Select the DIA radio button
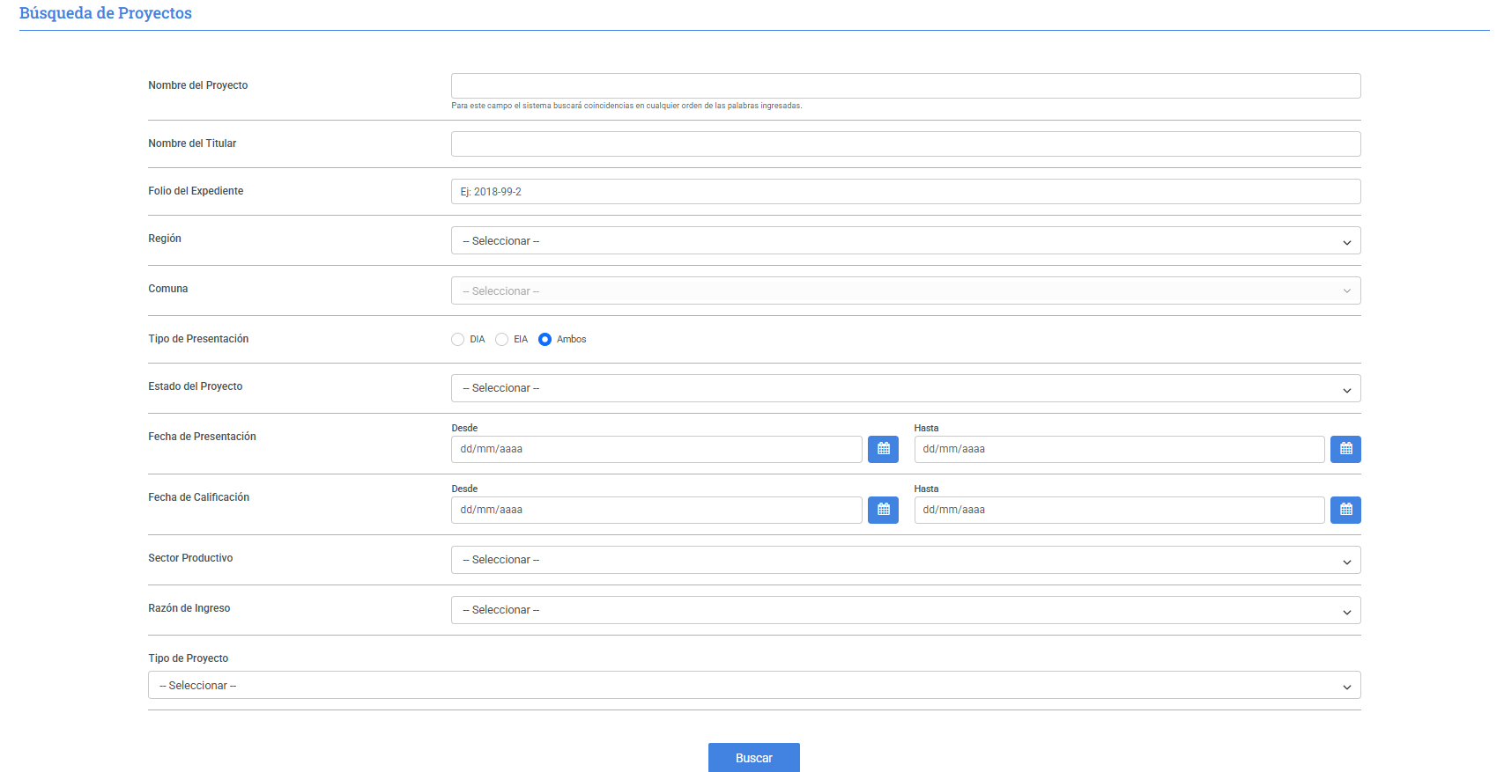 (x=458, y=340)
